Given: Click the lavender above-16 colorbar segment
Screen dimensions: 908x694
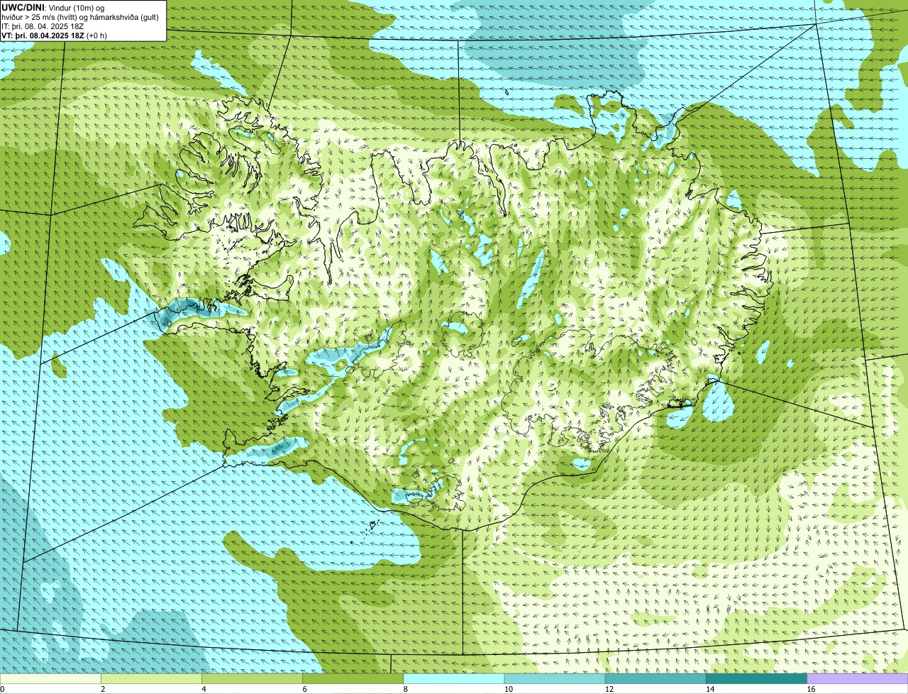Looking at the screenshot, I should 858,678.
